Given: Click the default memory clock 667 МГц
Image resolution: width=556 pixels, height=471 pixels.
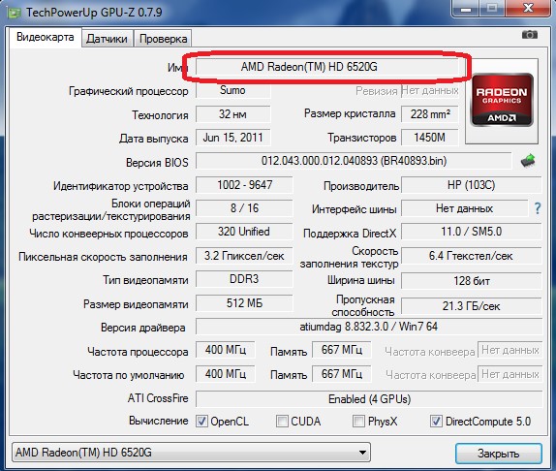Looking at the screenshot, I should pyautogui.click(x=342, y=374).
